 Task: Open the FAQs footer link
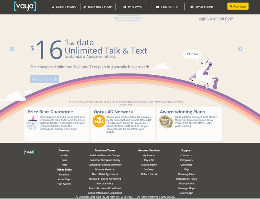click(x=187, y=170)
